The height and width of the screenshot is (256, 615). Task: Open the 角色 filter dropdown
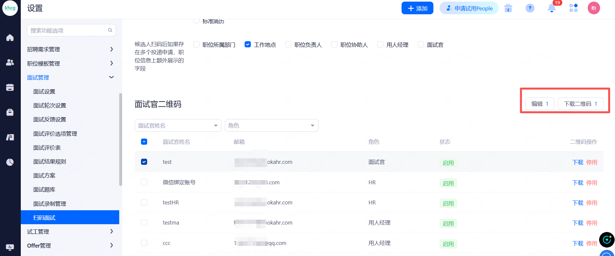click(271, 126)
